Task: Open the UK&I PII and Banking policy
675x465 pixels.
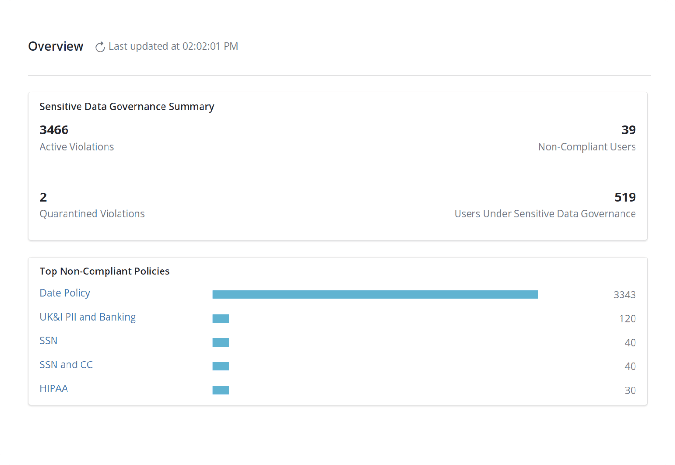Action: [x=87, y=317]
